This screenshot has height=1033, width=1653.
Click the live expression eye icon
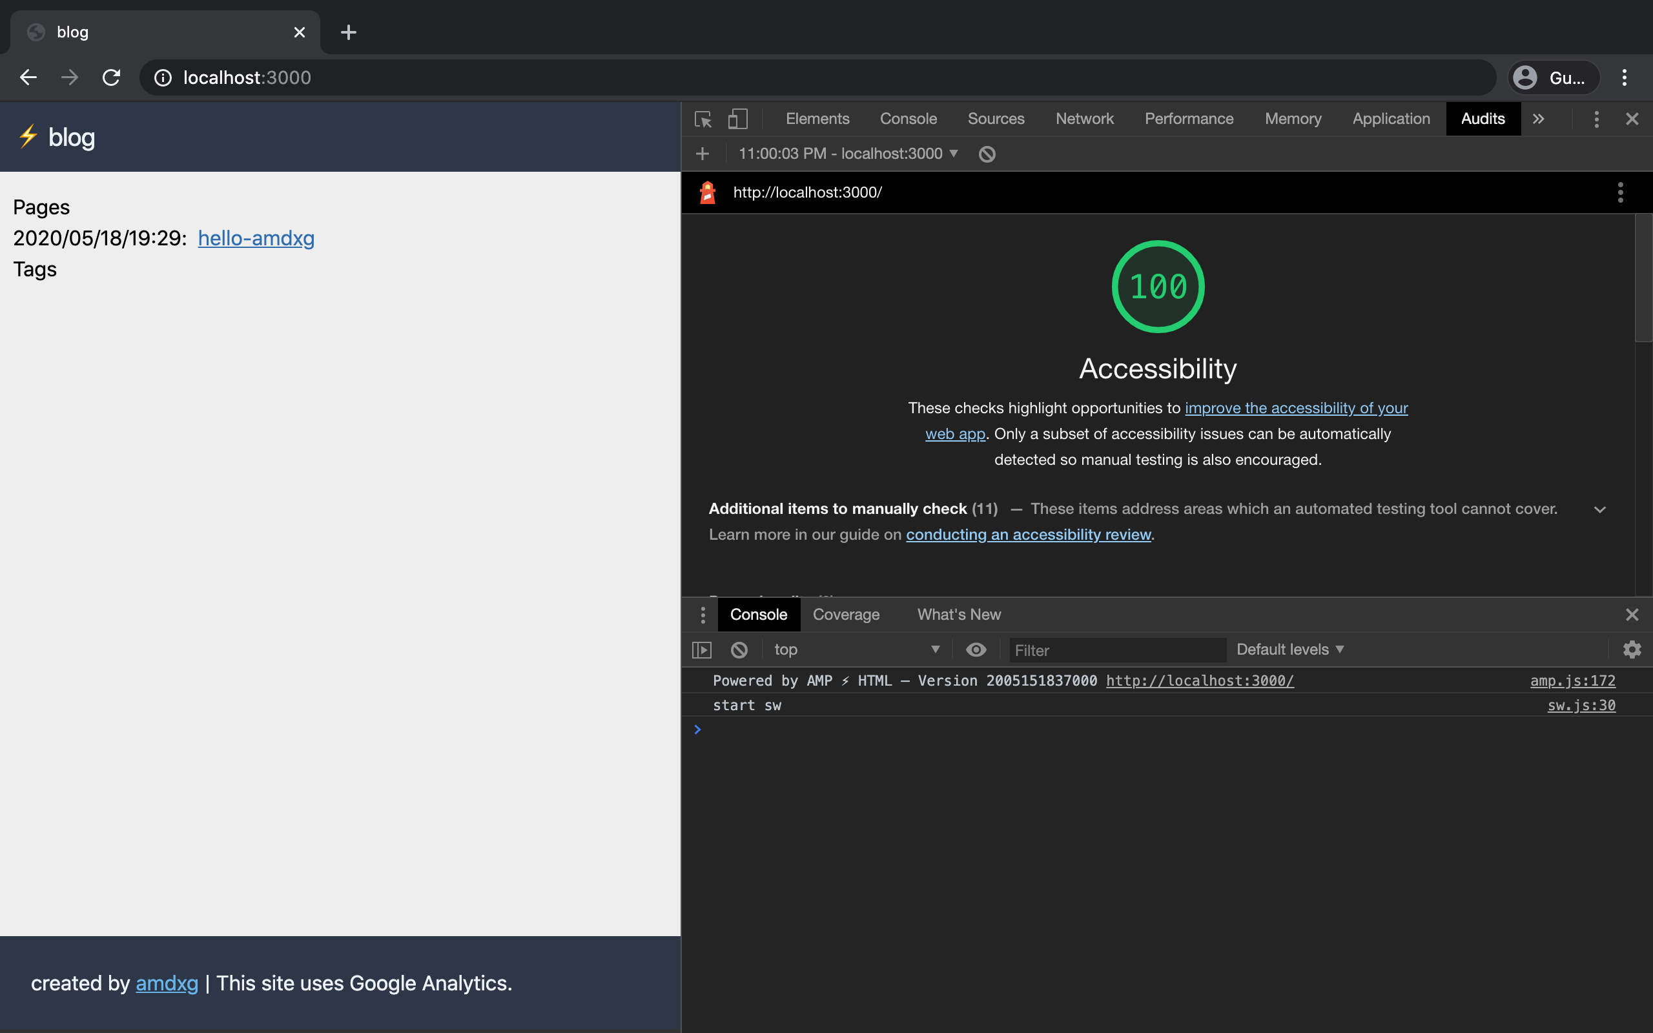tap(976, 649)
